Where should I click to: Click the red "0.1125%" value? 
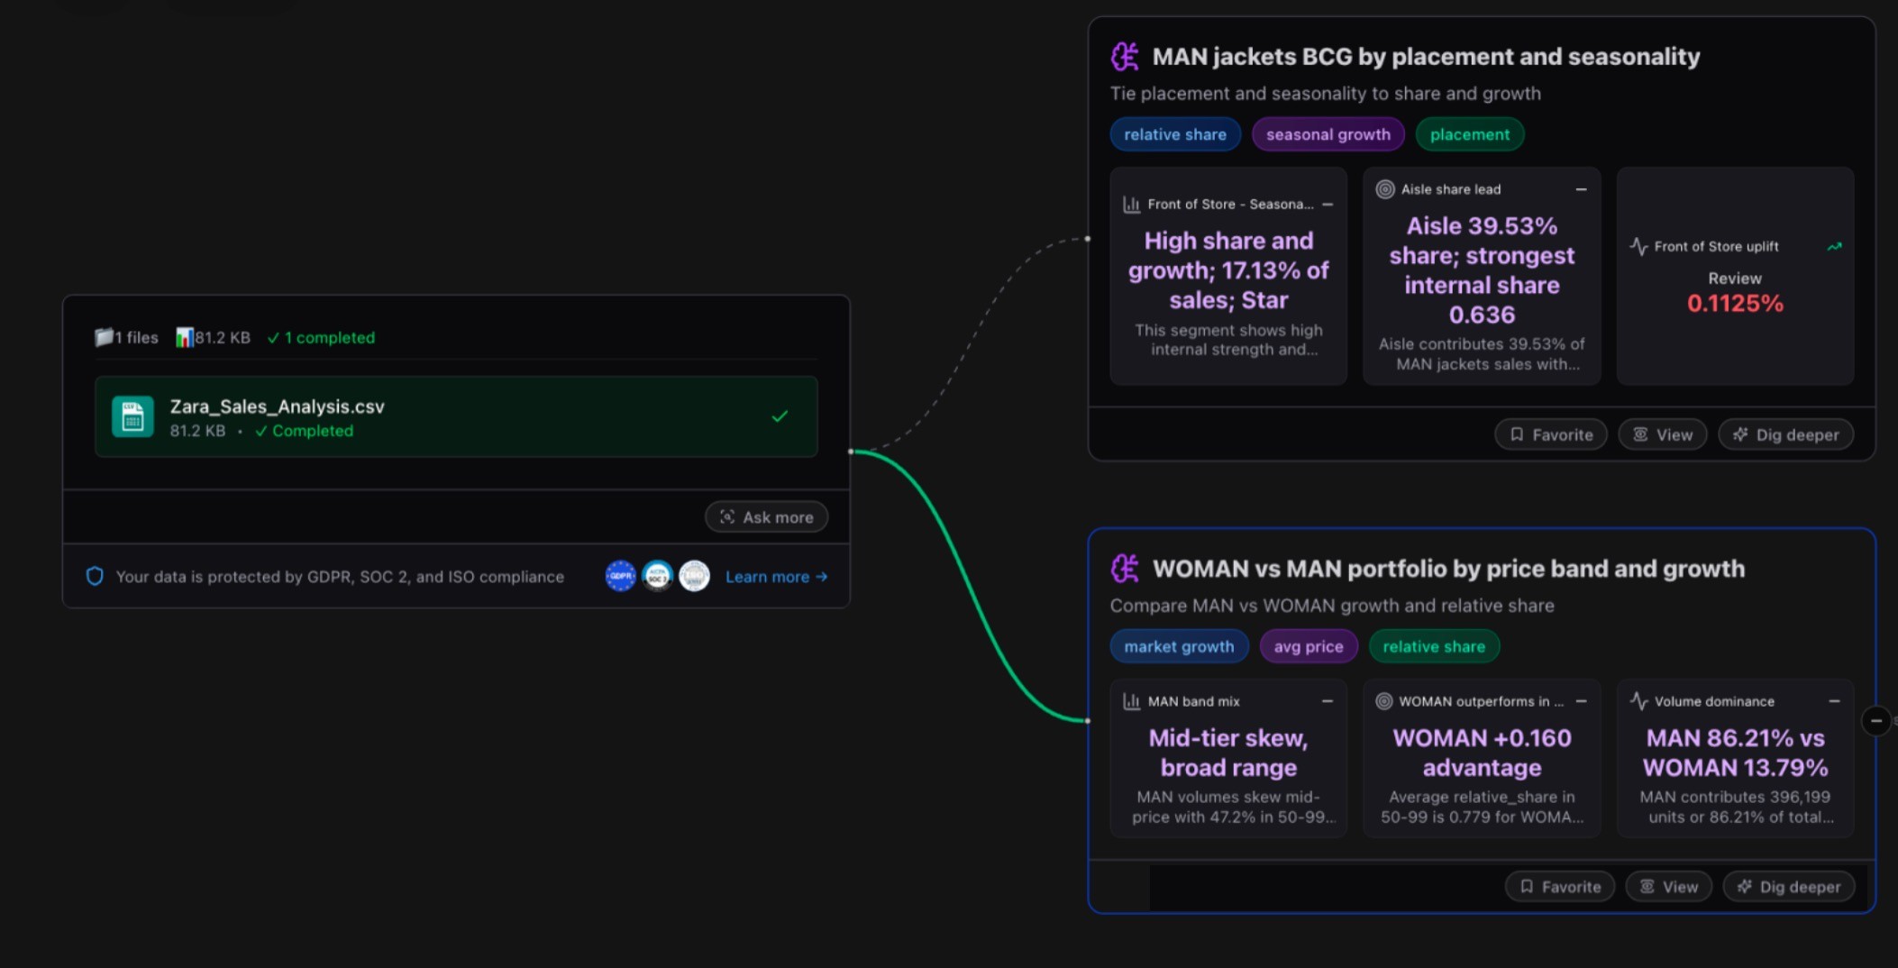click(x=1735, y=304)
